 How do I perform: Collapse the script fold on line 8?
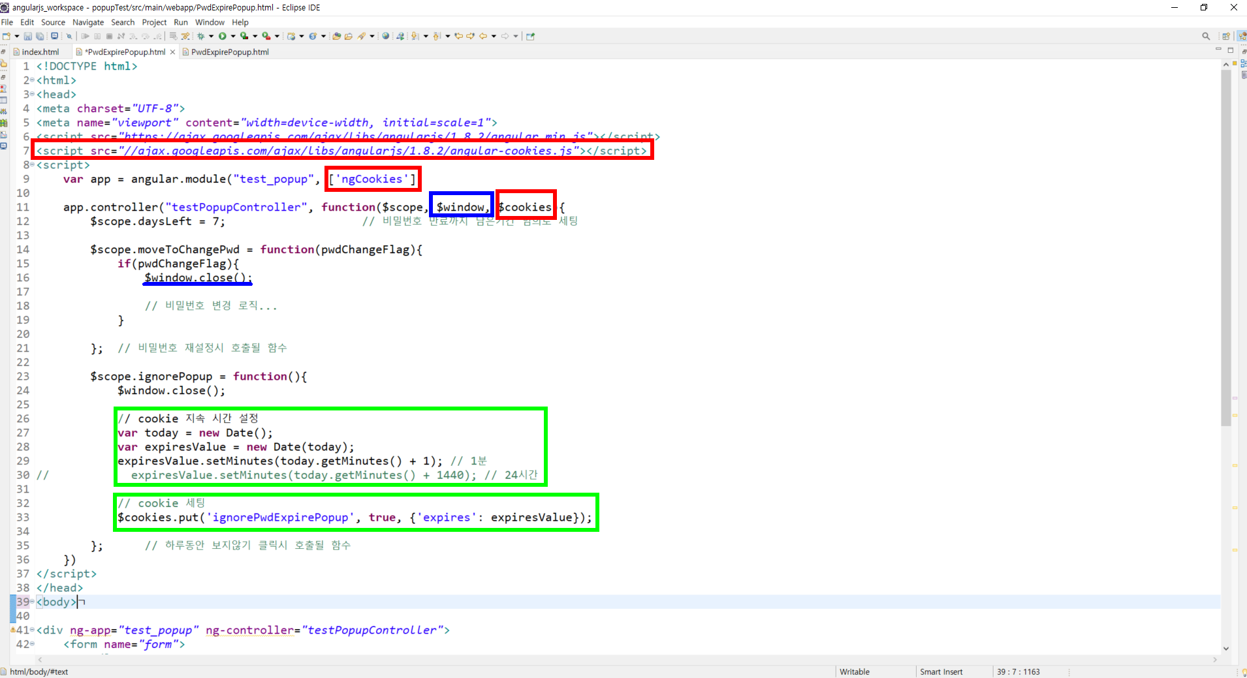coord(32,165)
